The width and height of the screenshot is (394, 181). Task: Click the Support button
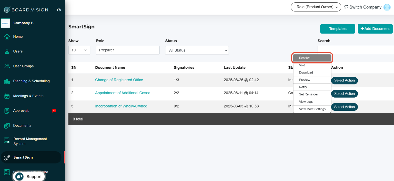click(x=29, y=177)
